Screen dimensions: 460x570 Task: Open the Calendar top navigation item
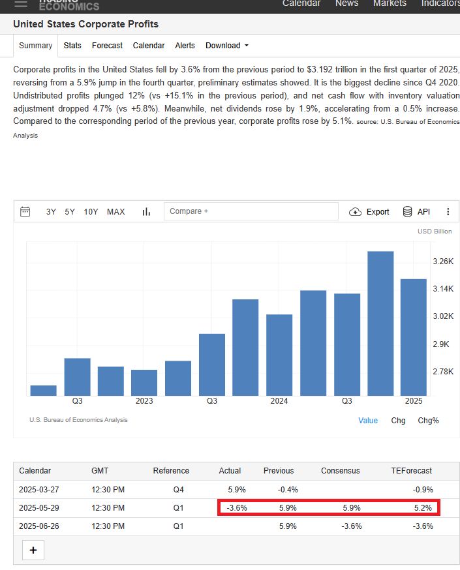coord(301,3)
